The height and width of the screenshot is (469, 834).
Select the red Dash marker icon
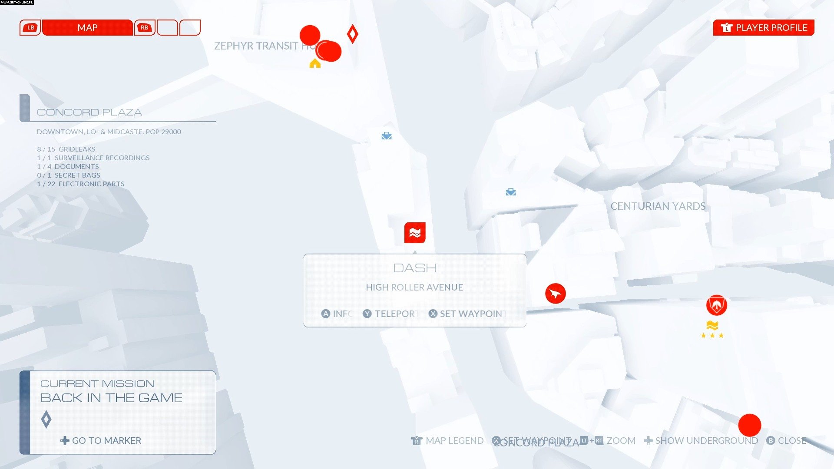click(x=415, y=233)
